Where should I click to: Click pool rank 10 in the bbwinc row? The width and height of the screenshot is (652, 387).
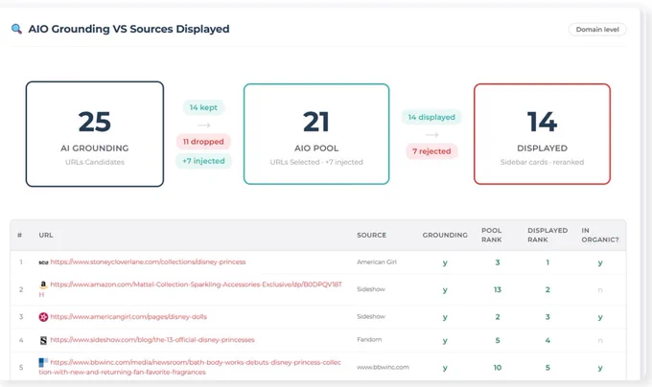tap(498, 368)
